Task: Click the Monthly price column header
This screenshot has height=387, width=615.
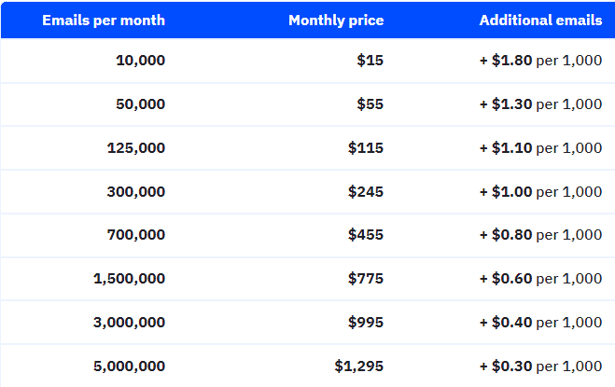Action: pyautogui.click(x=336, y=21)
